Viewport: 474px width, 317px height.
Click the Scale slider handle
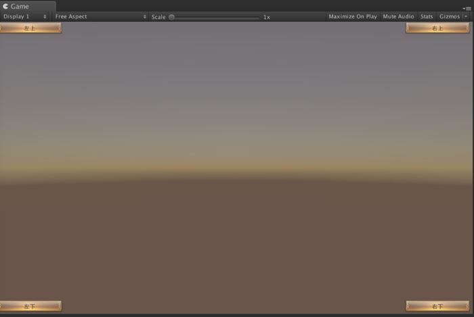(171, 17)
